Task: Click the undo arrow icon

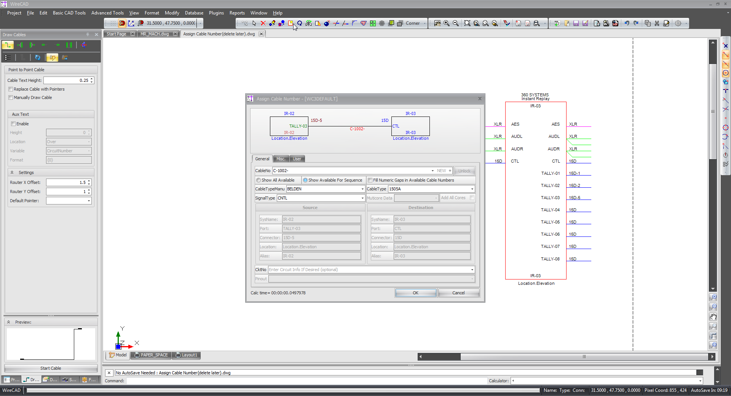Action: click(x=627, y=23)
